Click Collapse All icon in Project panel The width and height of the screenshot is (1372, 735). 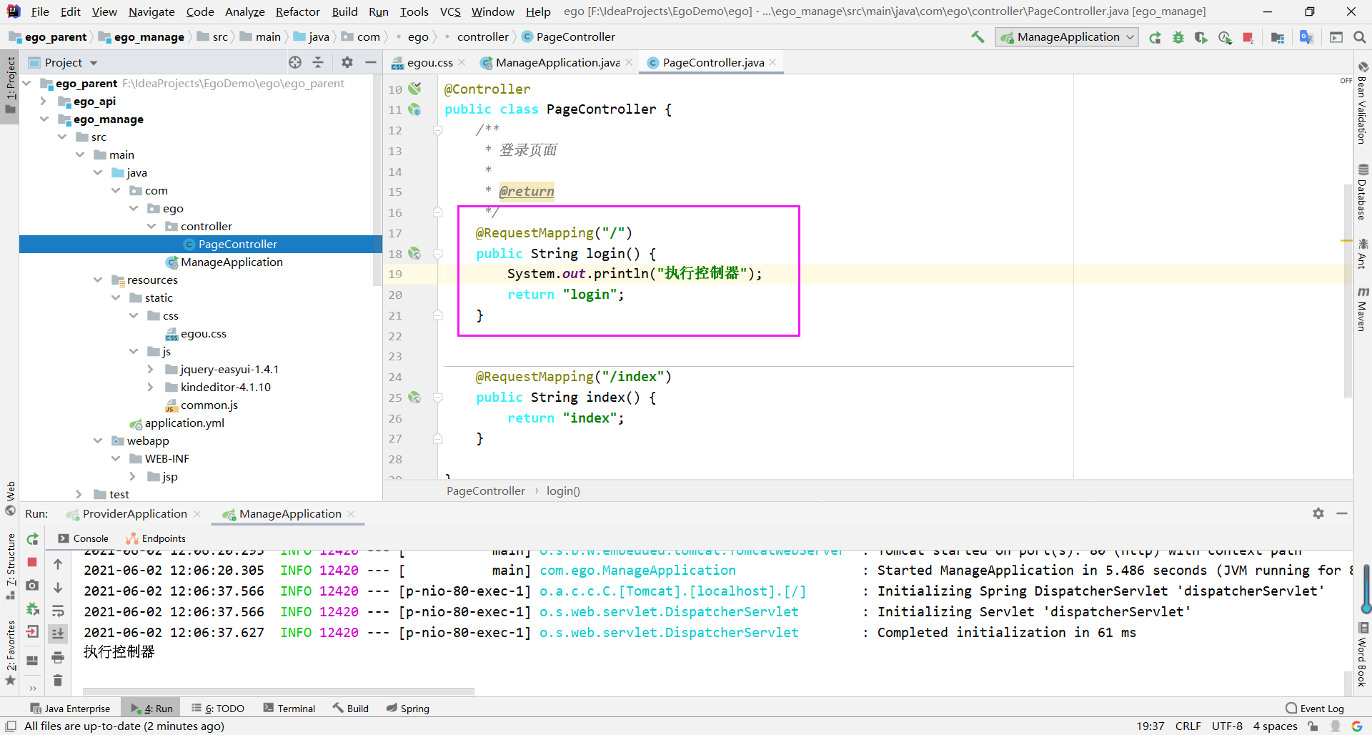coord(318,63)
